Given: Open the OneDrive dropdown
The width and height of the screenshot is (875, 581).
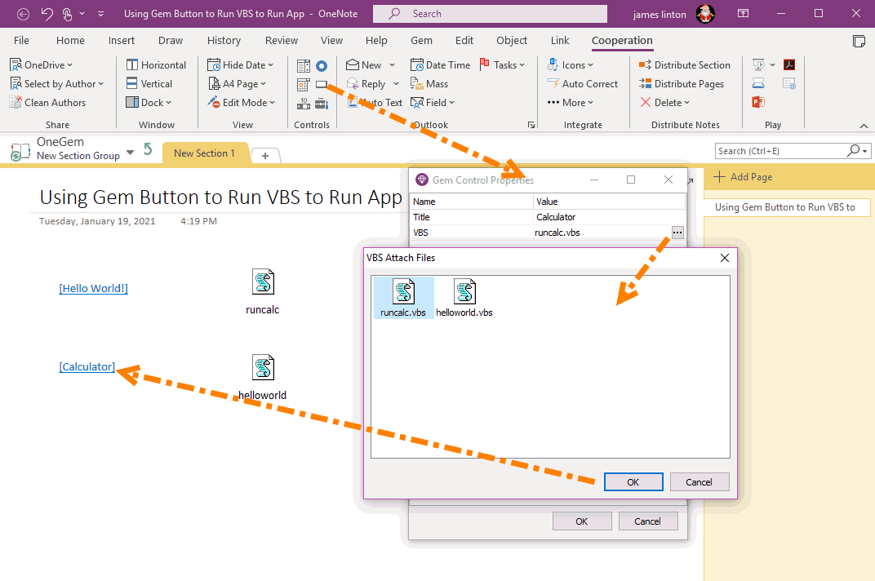Looking at the screenshot, I should click(x=42, y=64).
